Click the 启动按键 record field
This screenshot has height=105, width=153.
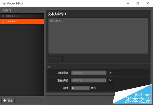pos(89,73)
